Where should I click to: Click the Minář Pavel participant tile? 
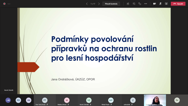pos(111,100)
